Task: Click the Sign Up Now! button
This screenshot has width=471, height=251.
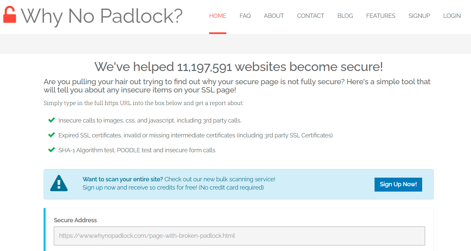Action: point(398,184)
